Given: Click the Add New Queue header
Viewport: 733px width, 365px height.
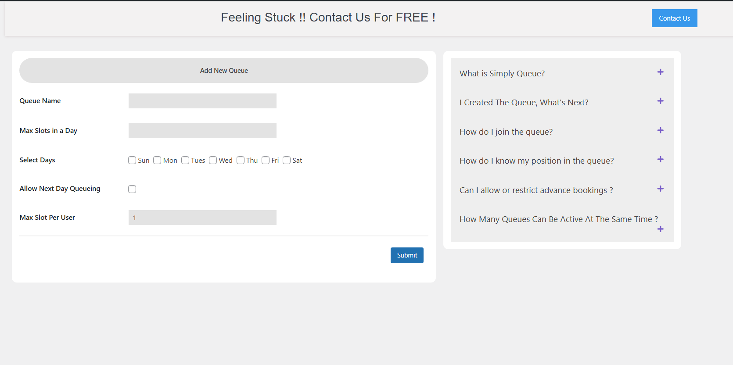Looking at the screenshot, I should [224, 71].
